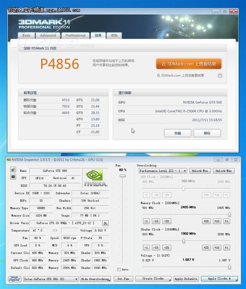Click the Create Clocks button
This screenshot has width=246, height=289.
pos(153,279)
